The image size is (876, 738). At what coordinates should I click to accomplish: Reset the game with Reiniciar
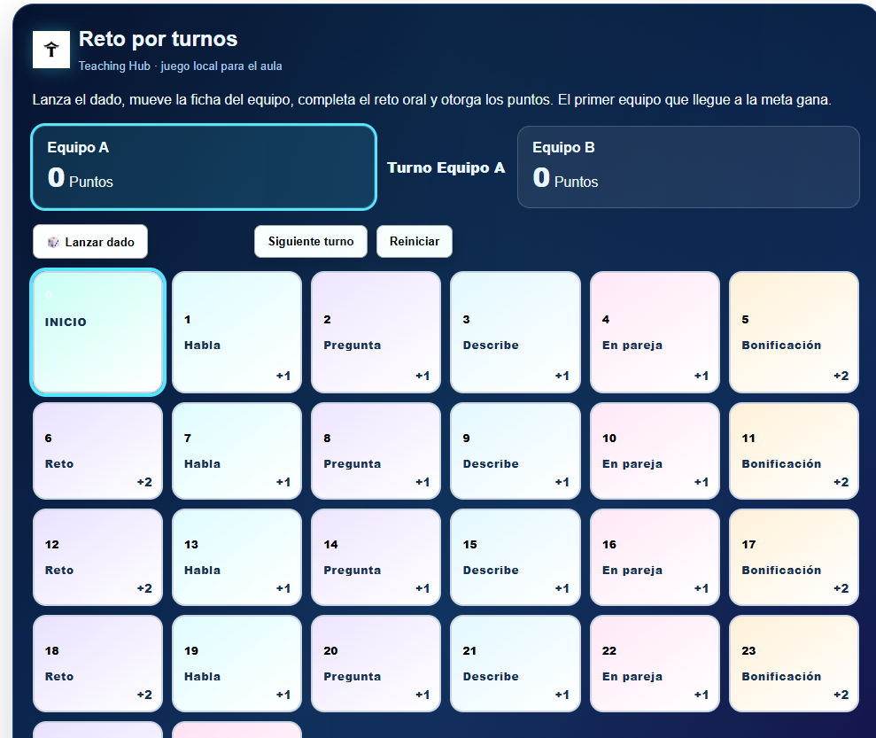[415, 241]
